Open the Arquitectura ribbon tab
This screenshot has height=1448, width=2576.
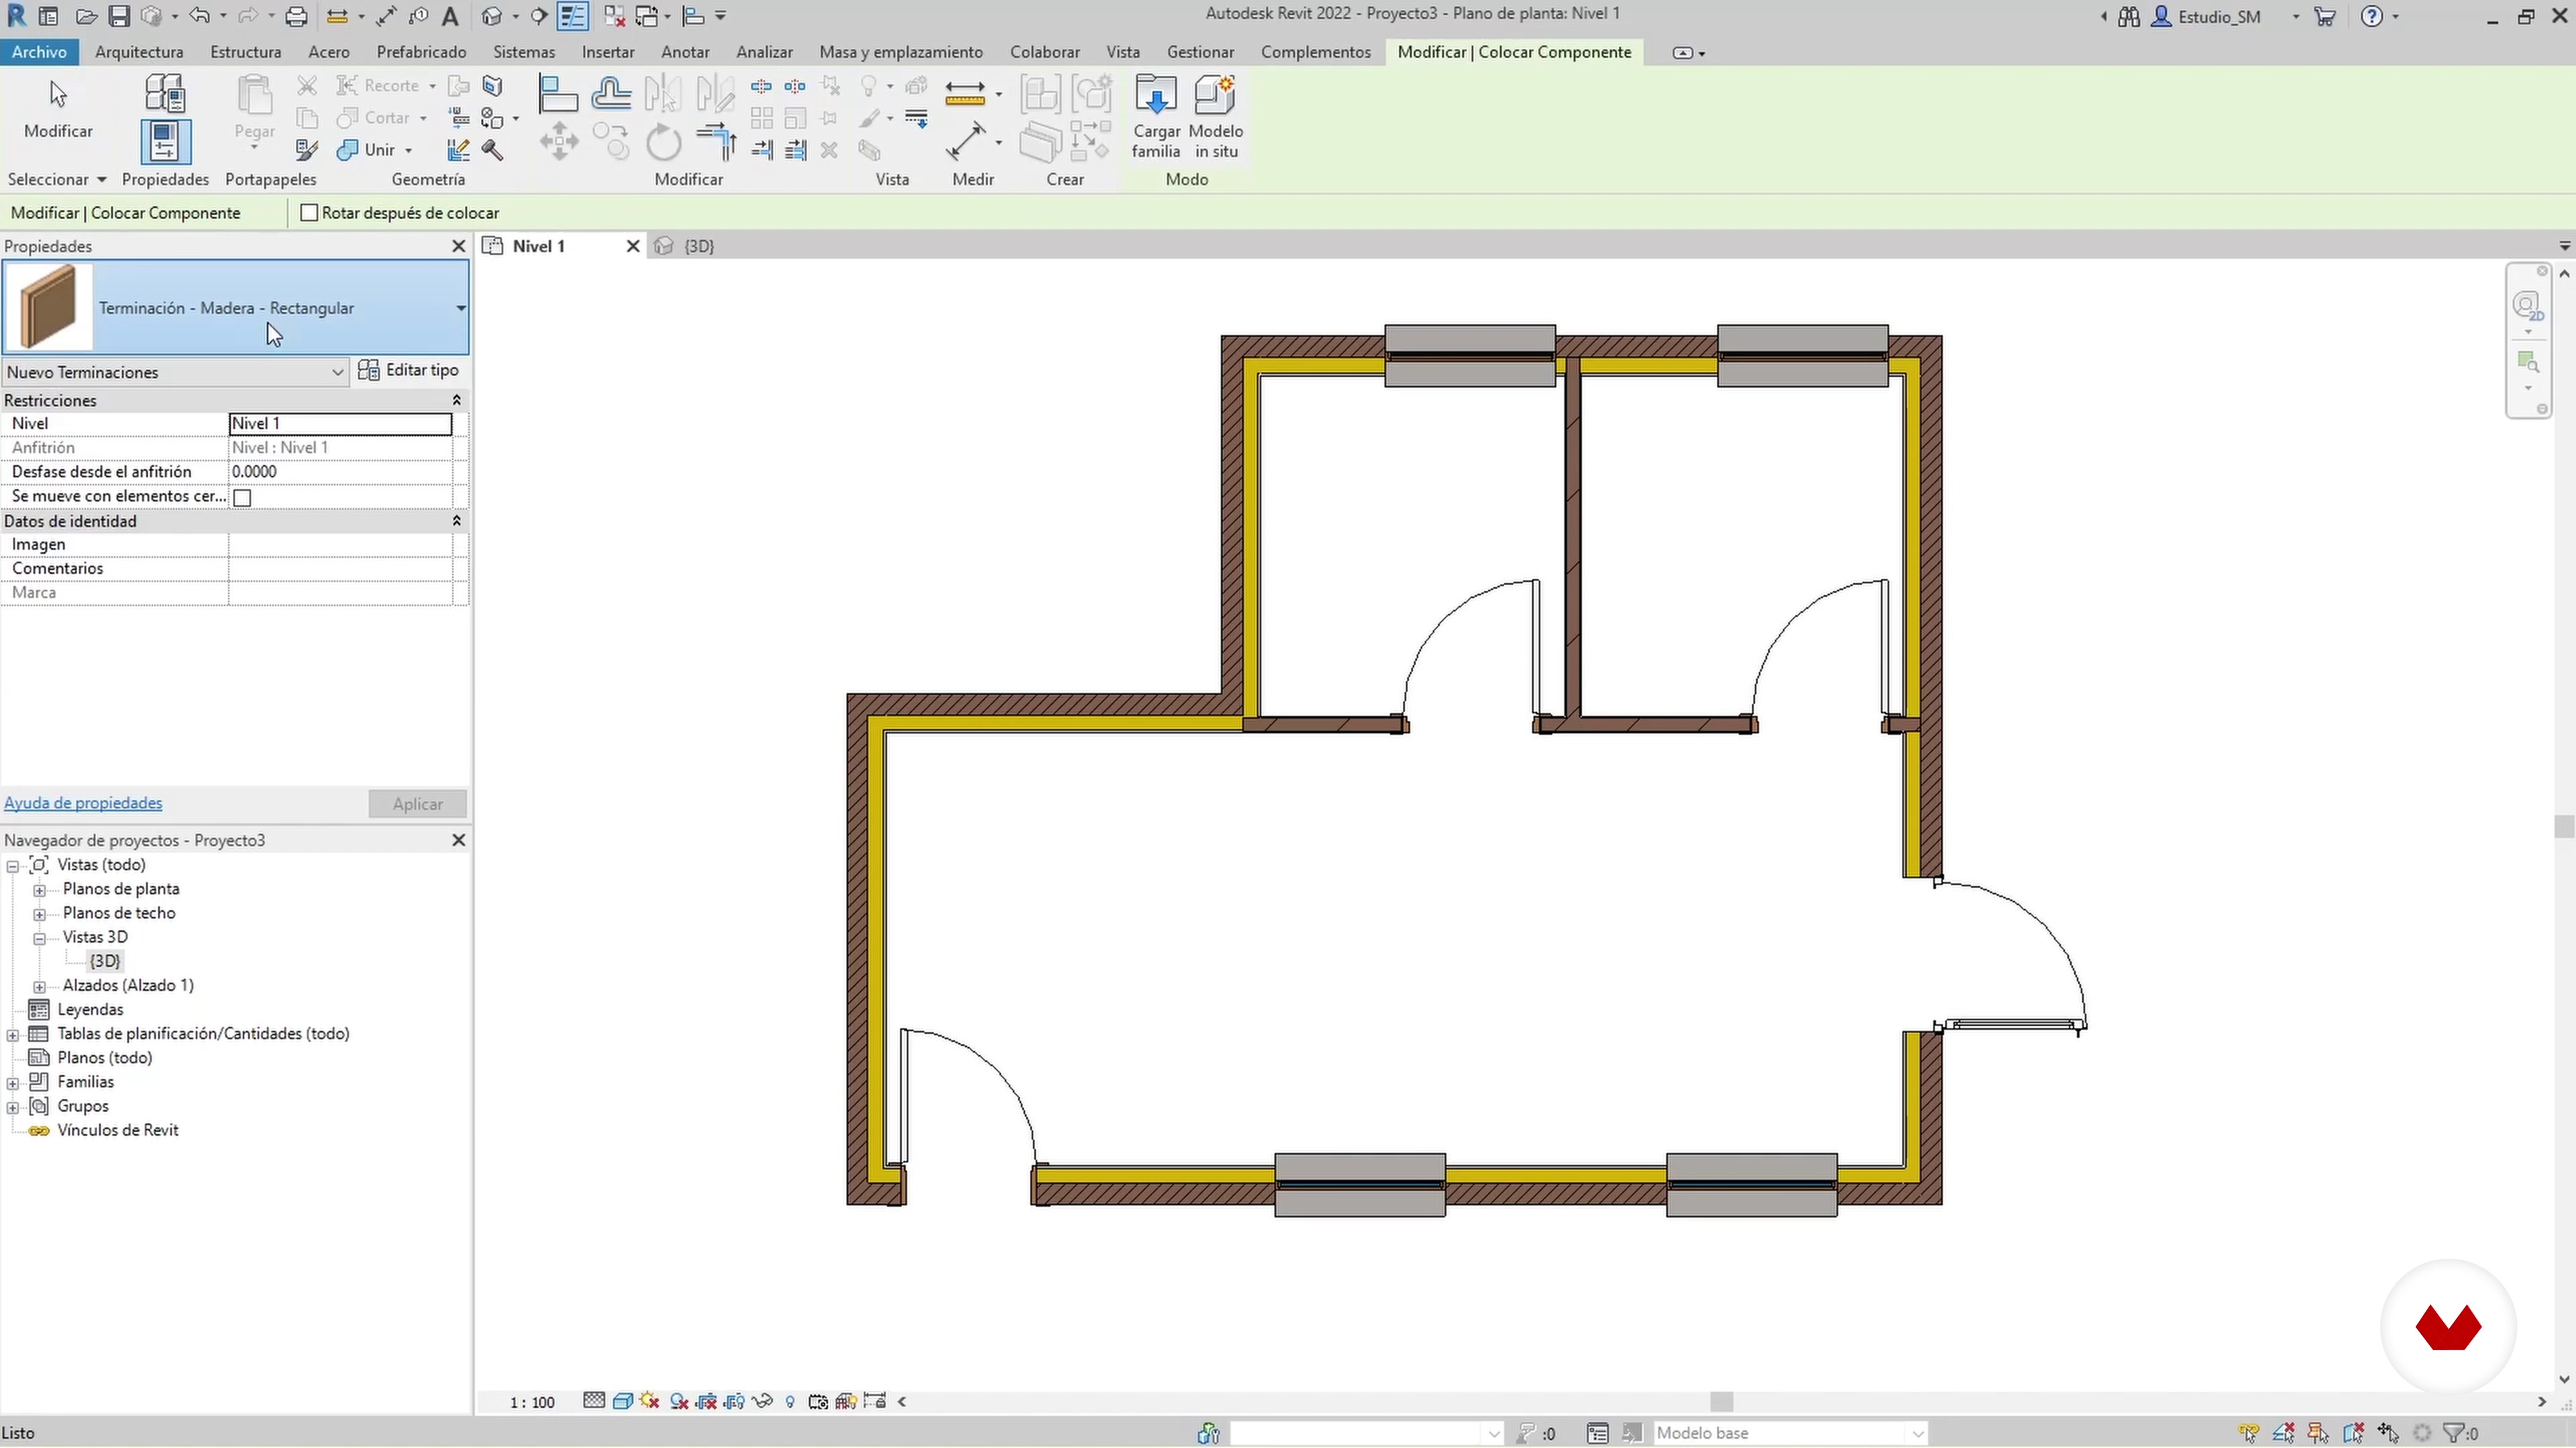coord(139,52)
